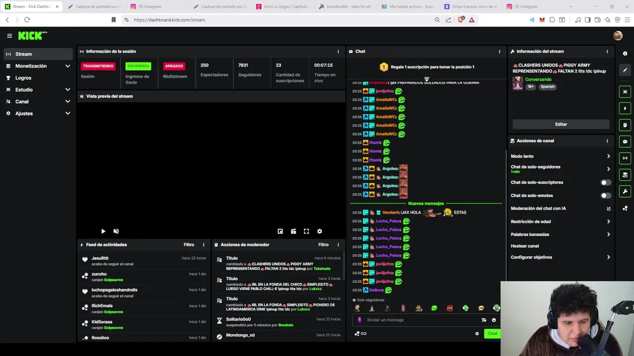The width and height of the screenshot is (634, 356).
Task: Enable Chat de solo-suscriptores switch
Action: click(605, 182)
